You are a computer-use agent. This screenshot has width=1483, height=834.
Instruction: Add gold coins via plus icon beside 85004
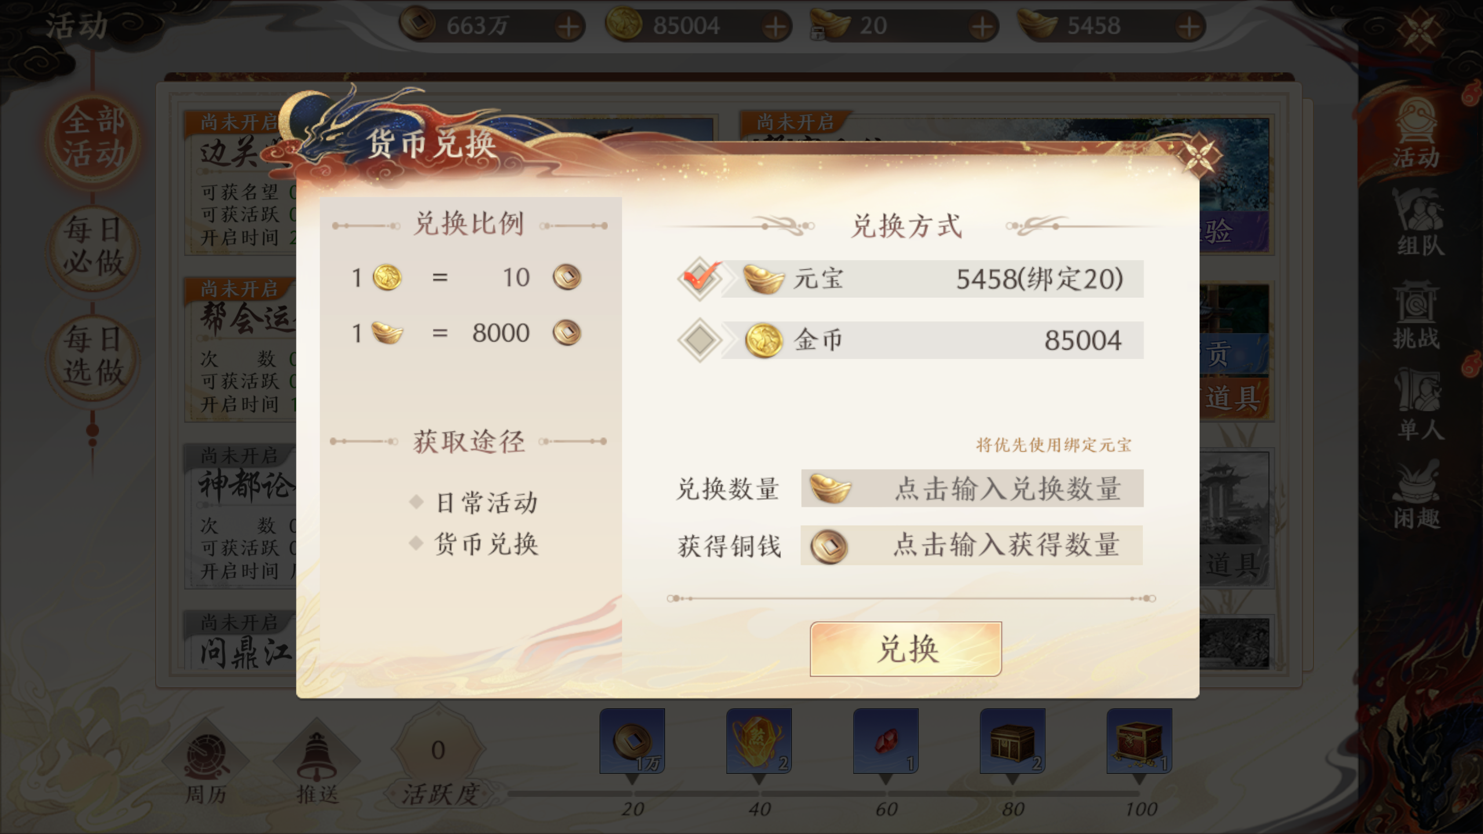coord(775,26)
